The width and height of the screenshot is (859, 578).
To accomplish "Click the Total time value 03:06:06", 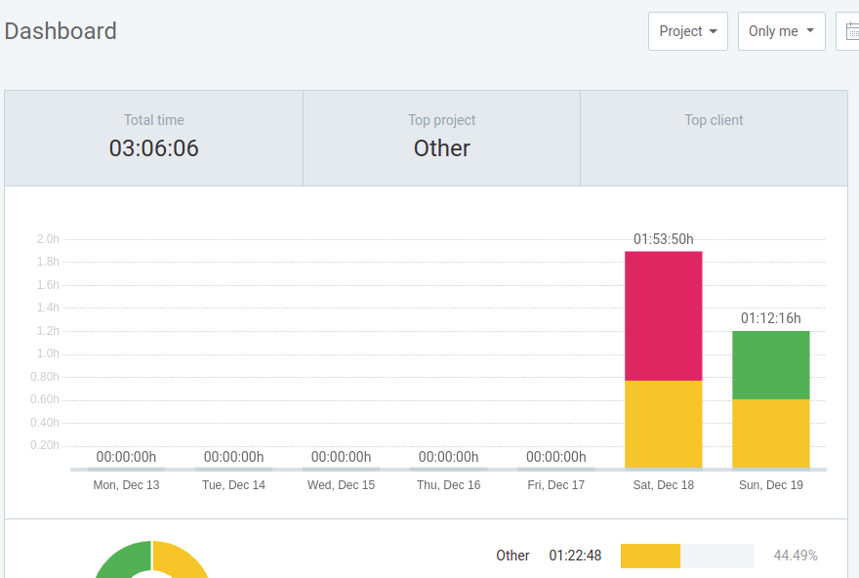I will (154, 148).
